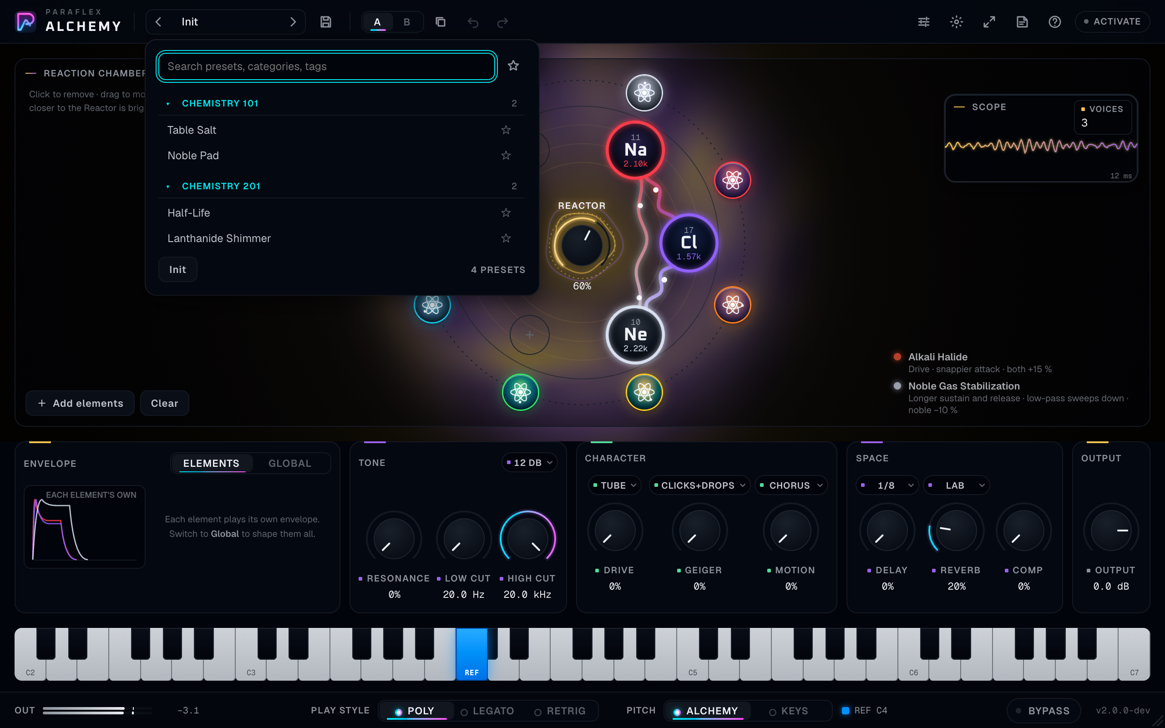Viewport: 1165px width, 728px height.
Task: Select the Cl chlorine element node
Action: [x=689, y=243]
